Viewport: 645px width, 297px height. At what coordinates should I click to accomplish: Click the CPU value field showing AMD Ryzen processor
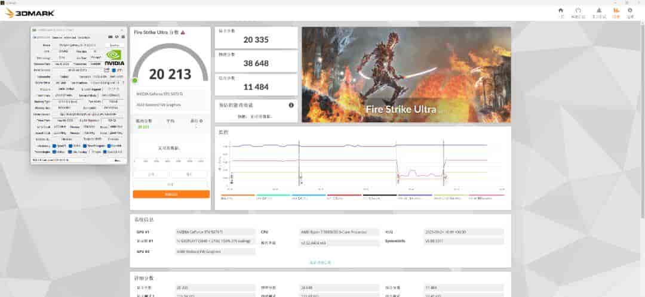(x=339, y=232)
